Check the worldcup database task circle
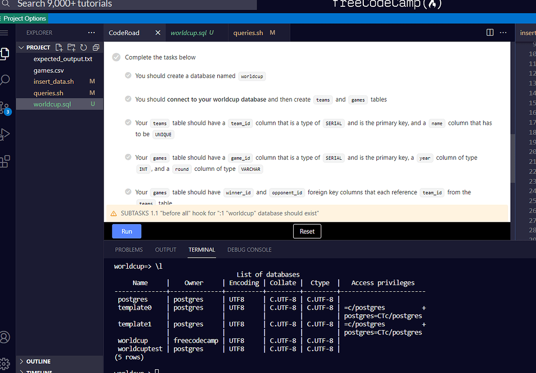The height and width of the screenshot is (373, 536). point(128,75)
